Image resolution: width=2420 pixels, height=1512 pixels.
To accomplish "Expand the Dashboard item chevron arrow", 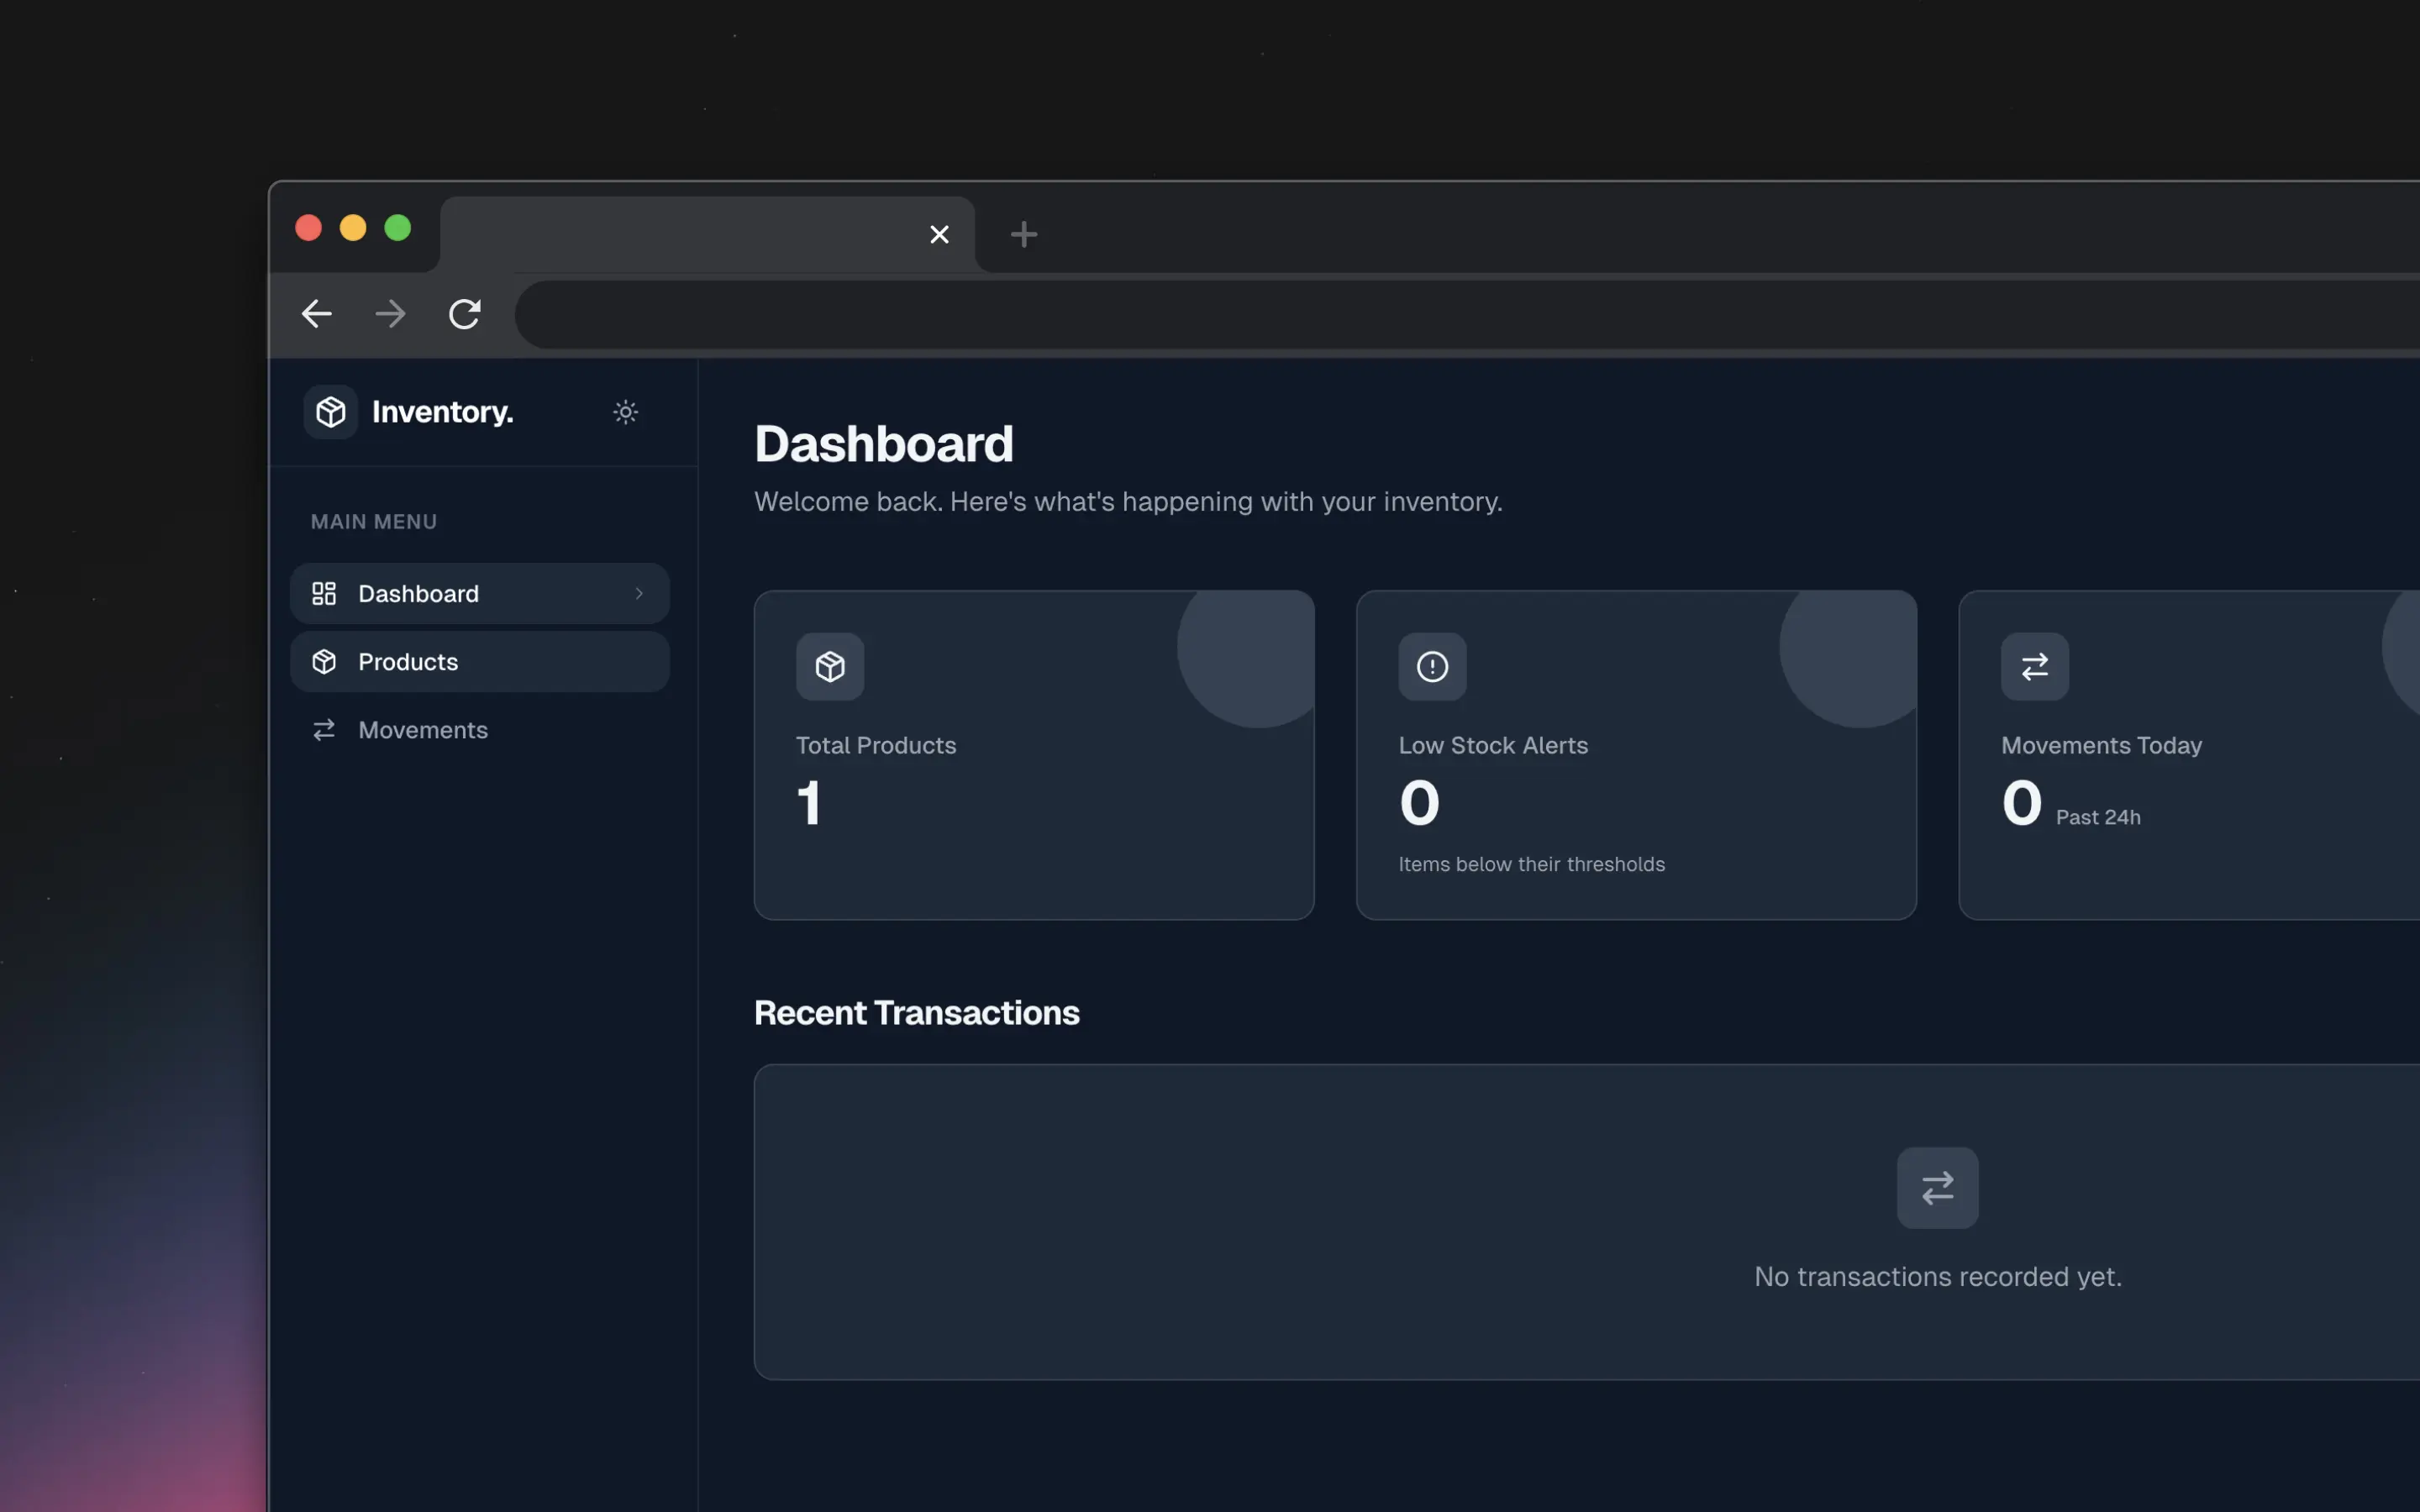I will (x=639, y=594).
